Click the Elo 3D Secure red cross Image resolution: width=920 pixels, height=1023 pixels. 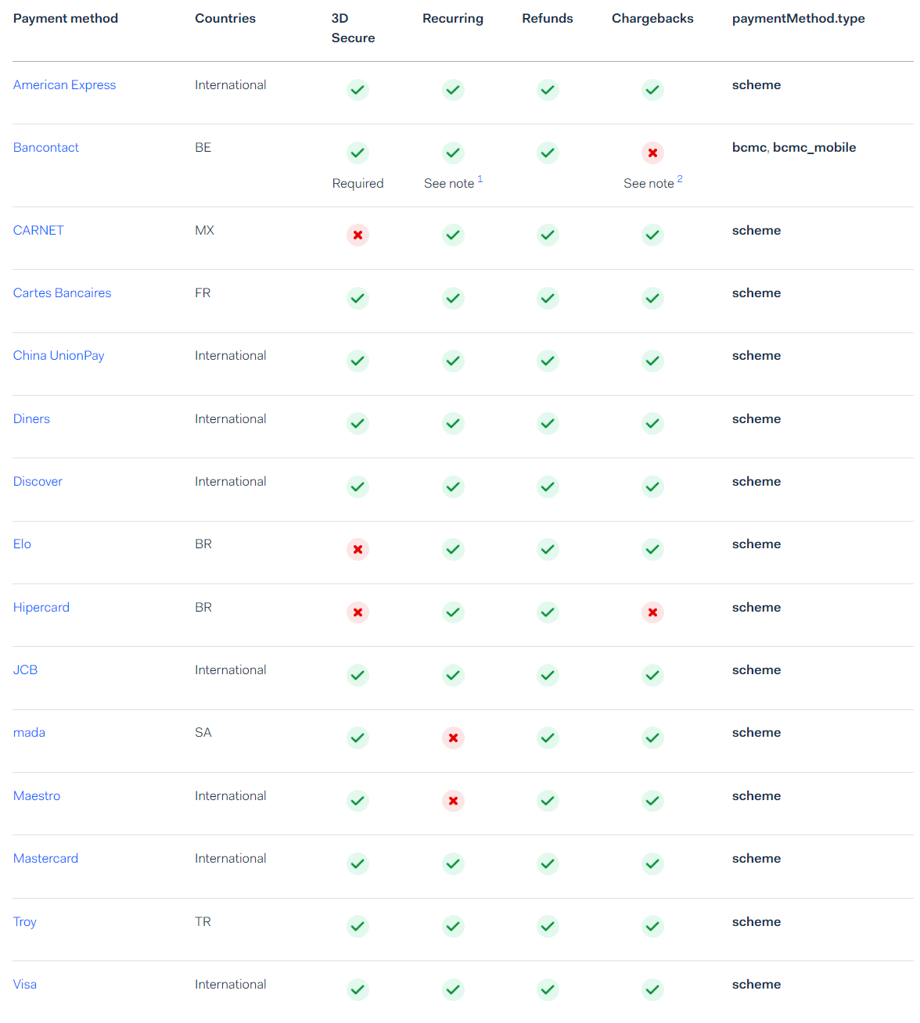[358, 550]
